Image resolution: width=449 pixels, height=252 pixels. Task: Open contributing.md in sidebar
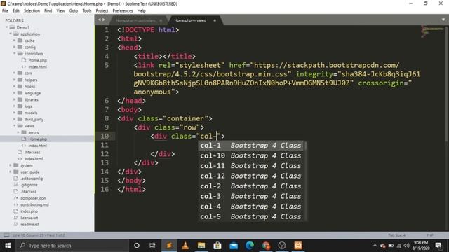[x=34, y=204]
